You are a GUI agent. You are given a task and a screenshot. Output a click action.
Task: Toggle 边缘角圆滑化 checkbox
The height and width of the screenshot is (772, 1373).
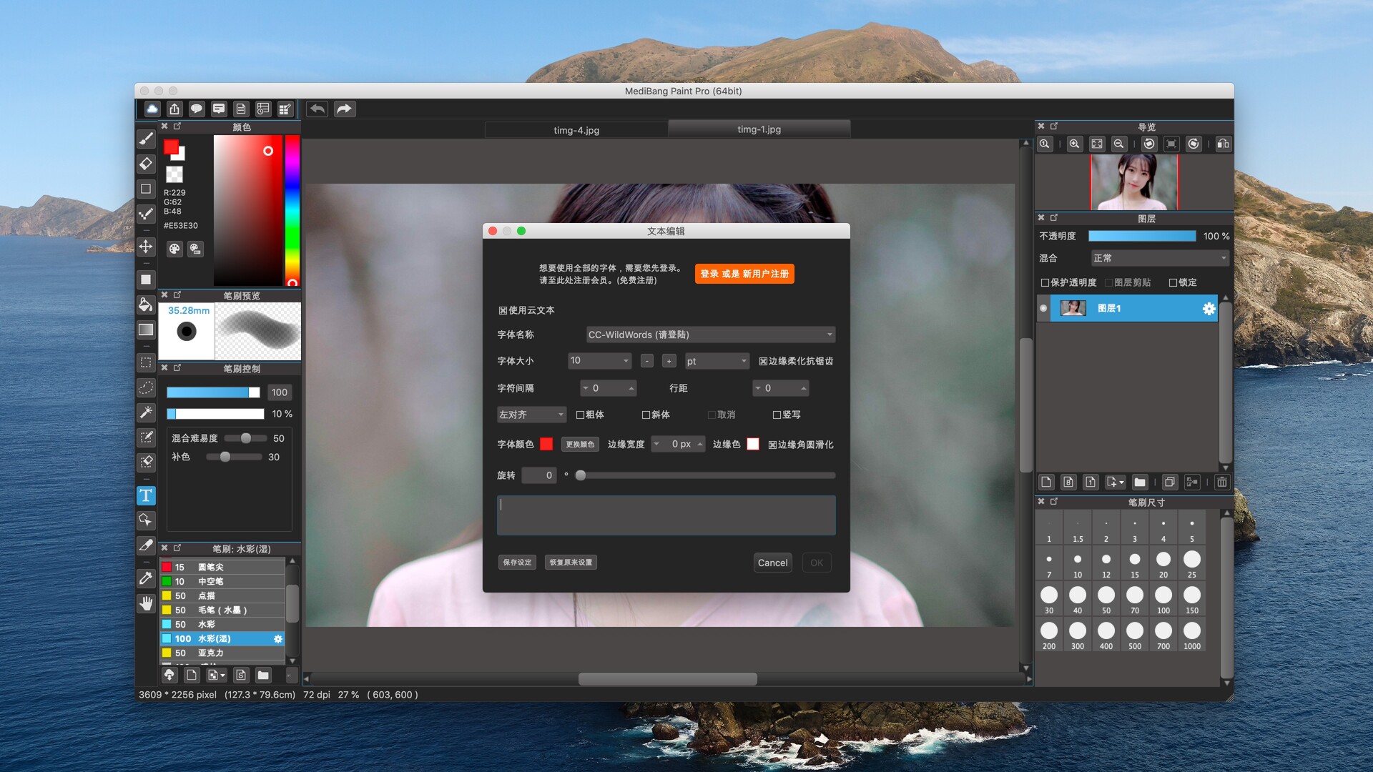click(772, 445)
